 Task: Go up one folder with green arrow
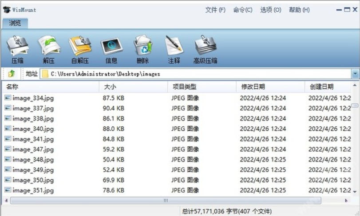pos(12,74)
